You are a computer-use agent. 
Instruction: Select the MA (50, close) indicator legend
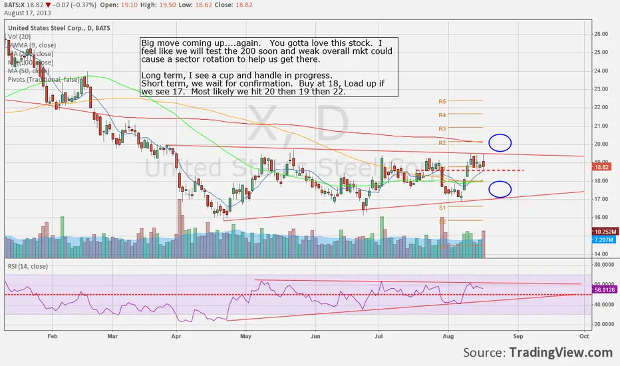click(29, 71)
